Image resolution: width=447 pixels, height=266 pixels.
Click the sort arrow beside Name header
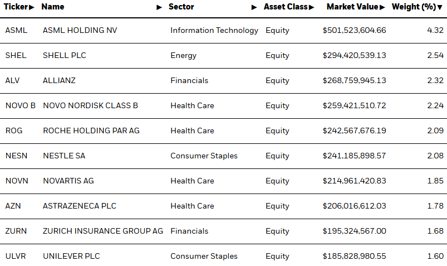pyautogui.click(x=159, y=7)
